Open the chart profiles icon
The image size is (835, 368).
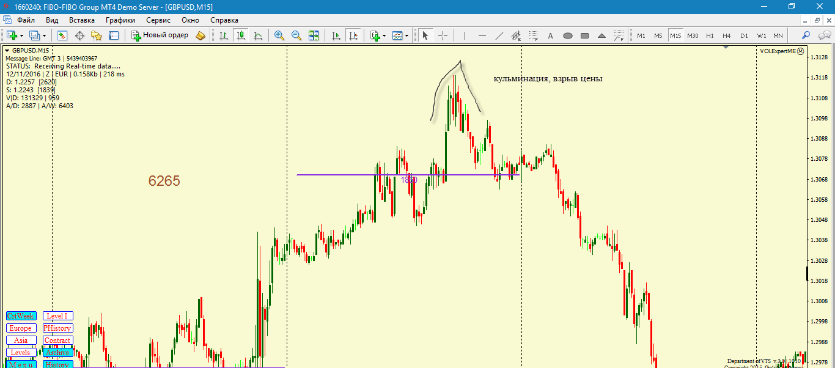pyautogui.click(x=34, y=35)
